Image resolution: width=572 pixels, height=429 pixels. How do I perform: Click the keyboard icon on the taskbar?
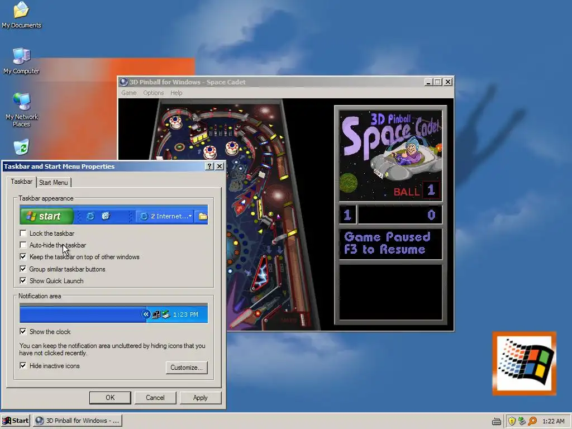point(497,421)
